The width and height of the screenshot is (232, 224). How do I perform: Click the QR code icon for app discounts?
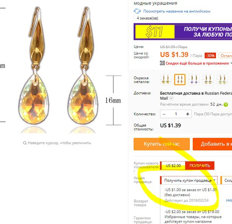[x=162, y=63]
